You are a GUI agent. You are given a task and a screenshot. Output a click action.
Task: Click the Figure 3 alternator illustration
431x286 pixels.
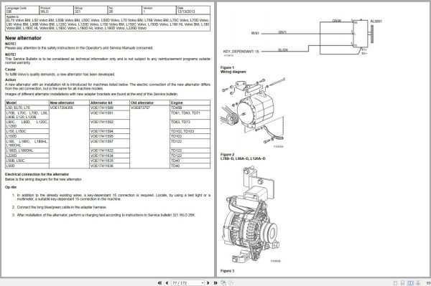pyautogui.click(x=251, y=214)
